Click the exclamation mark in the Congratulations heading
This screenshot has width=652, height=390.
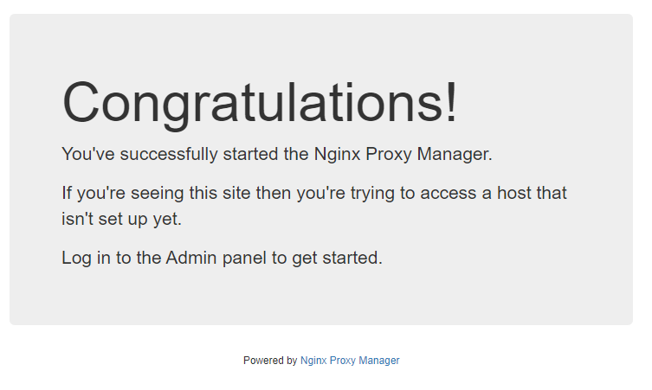(x=452, y=102)
